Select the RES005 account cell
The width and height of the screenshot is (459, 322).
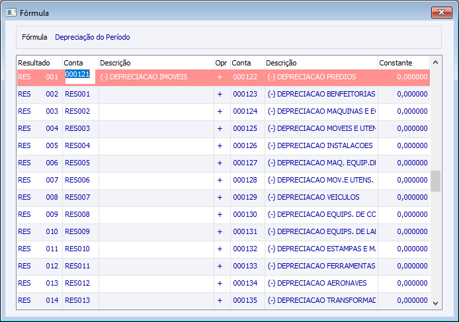pos(81,163)
